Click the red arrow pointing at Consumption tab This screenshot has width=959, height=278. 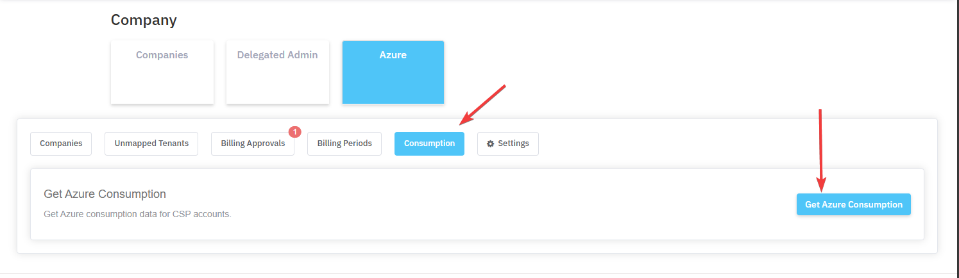(x=483, y=104)
